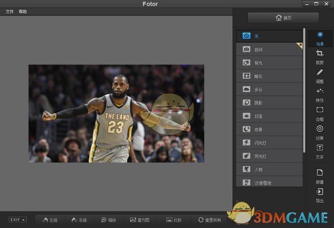Screen dimensions: 334x228
Task: Apply the 沙滩/雪地 beach/snow scene preset
Action: 269,182
